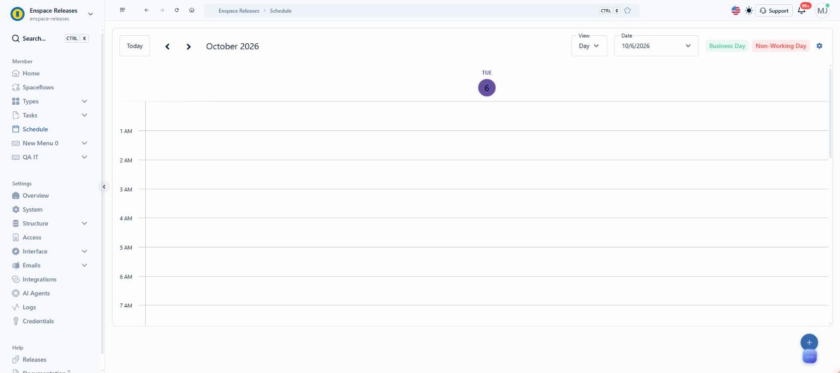Click the October 2026 heading
This screenshot has width=840, height=373.
pyautogui.click(x=232, y=46)
